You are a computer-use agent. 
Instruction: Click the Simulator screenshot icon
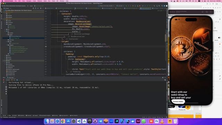(207, 12)
